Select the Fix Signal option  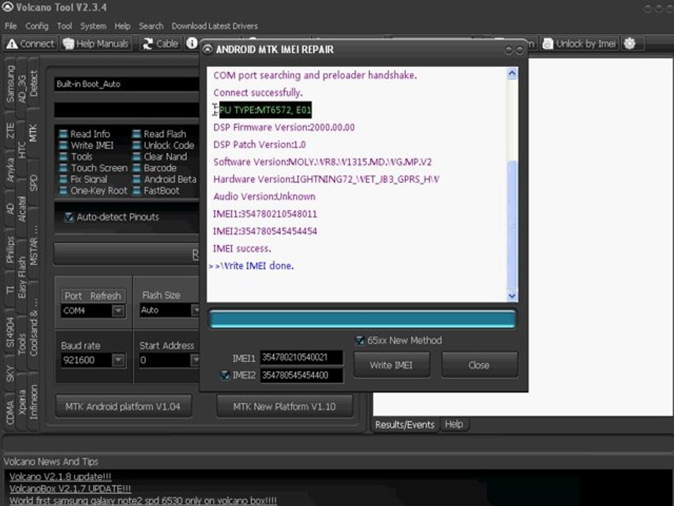(x=83, y=179)
